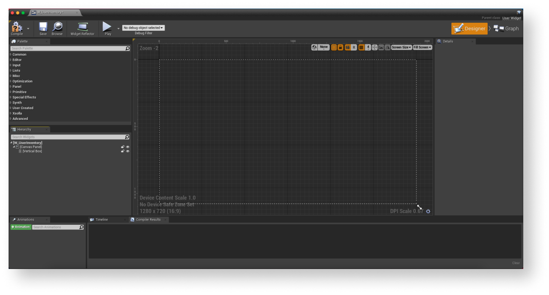549x295 pixels.
Task: Open the Screen Size dropdown
Action: pos(401,48)
